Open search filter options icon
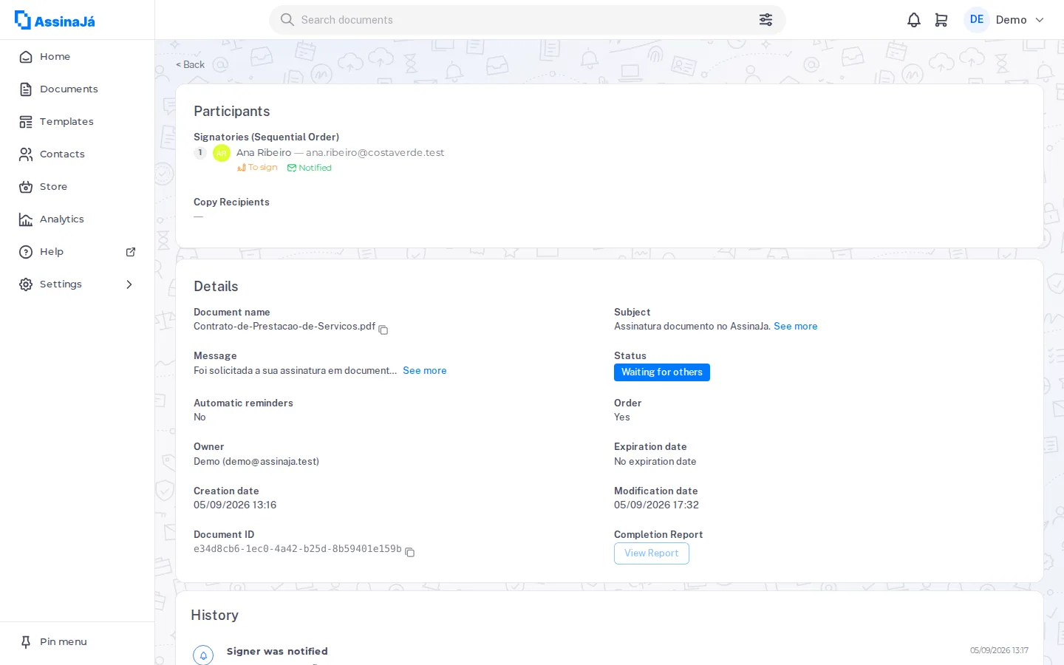 click(765, 20)
